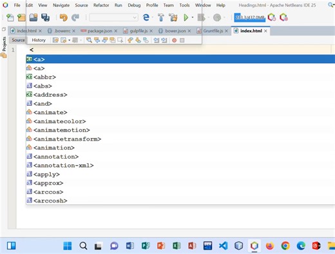The image size is (335, 254).
Task: Click the Clean and Build icon
Action: [173, 17]
